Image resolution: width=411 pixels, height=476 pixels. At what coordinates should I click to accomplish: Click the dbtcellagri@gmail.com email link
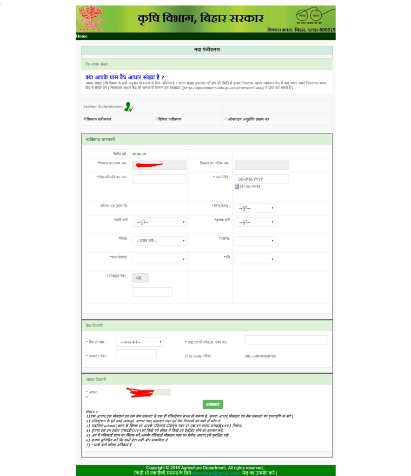216,473
